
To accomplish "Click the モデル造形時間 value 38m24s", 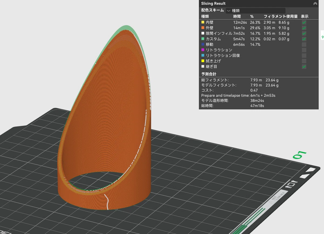I will [x=257, y=101].
